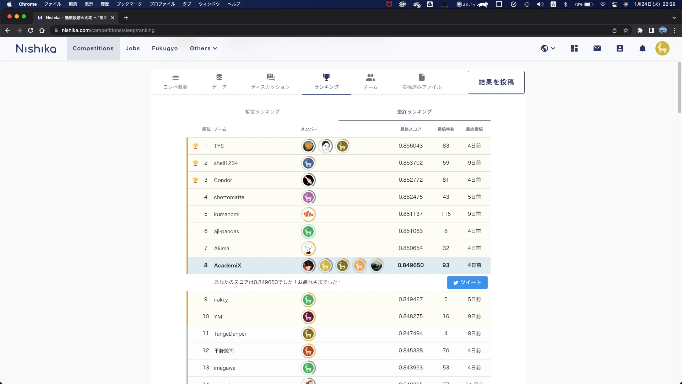Click second member avatar of TYS team
682x384 pixels.
(325, 146)
